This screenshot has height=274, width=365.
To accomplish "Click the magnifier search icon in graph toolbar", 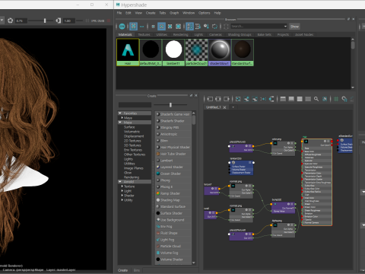I will [316, 99].
